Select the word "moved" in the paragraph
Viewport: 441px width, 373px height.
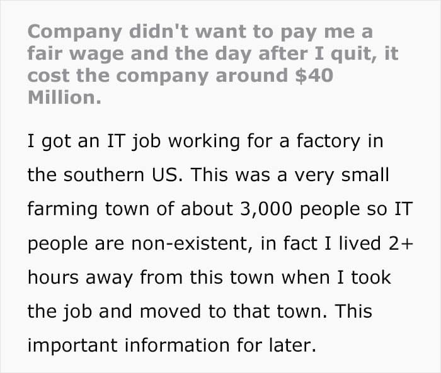170,311
